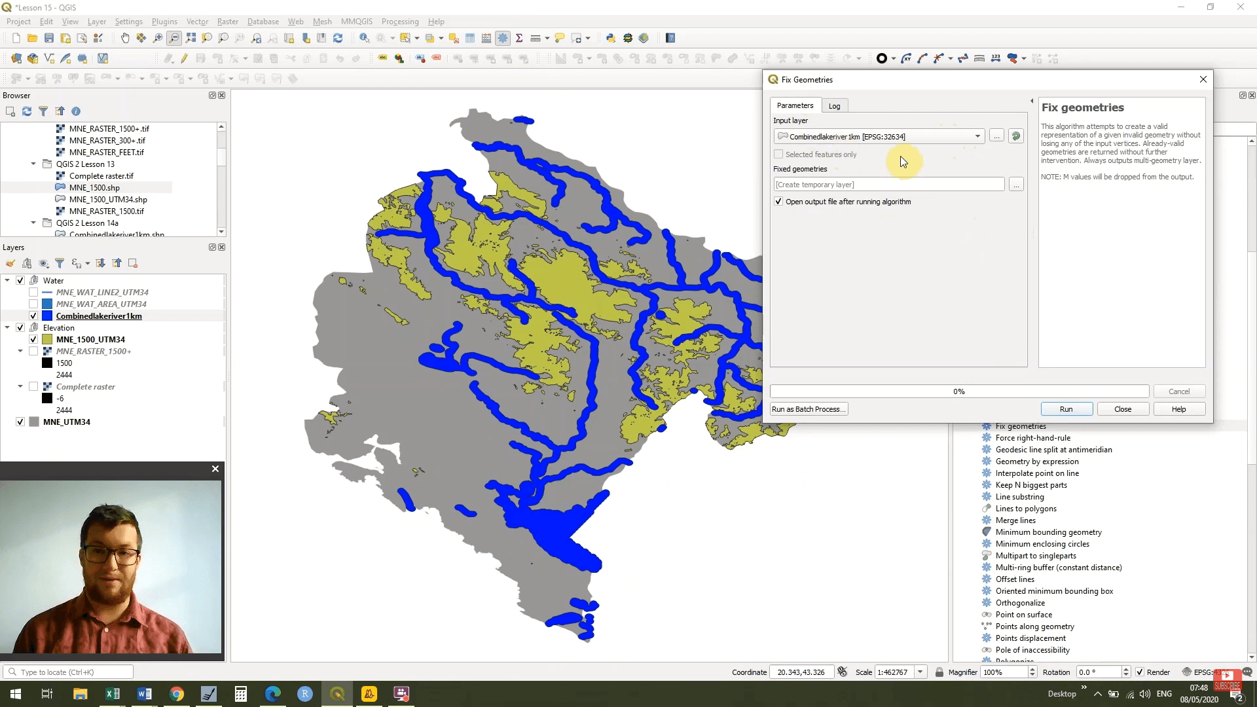Browse for Fixed geometries output location

pos(1016,185)
